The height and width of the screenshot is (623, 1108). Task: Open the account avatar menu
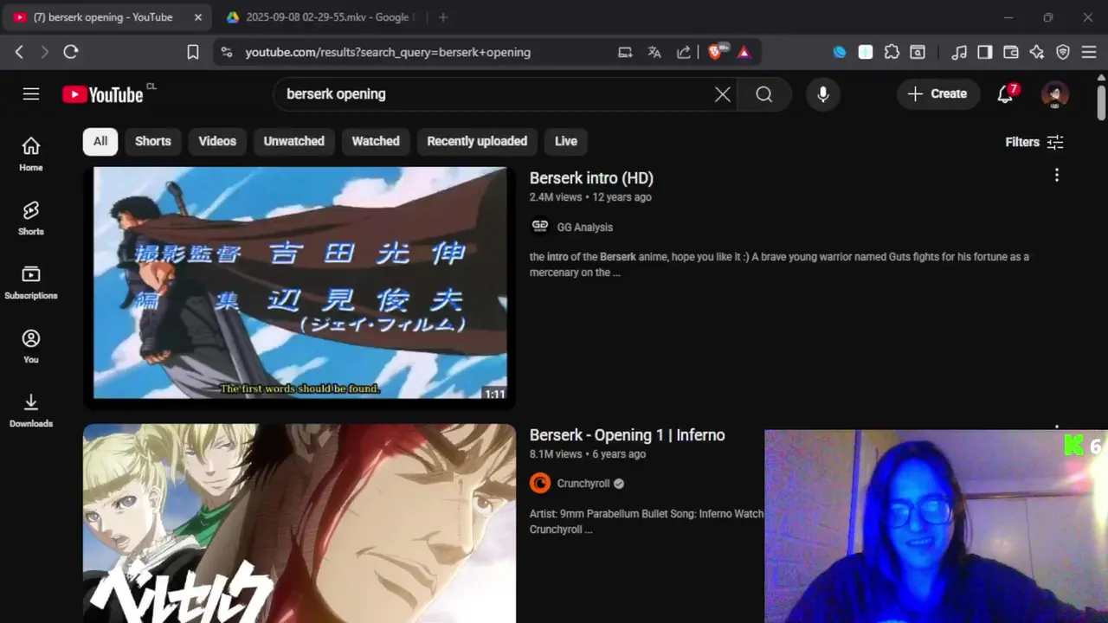(1054, 94)
